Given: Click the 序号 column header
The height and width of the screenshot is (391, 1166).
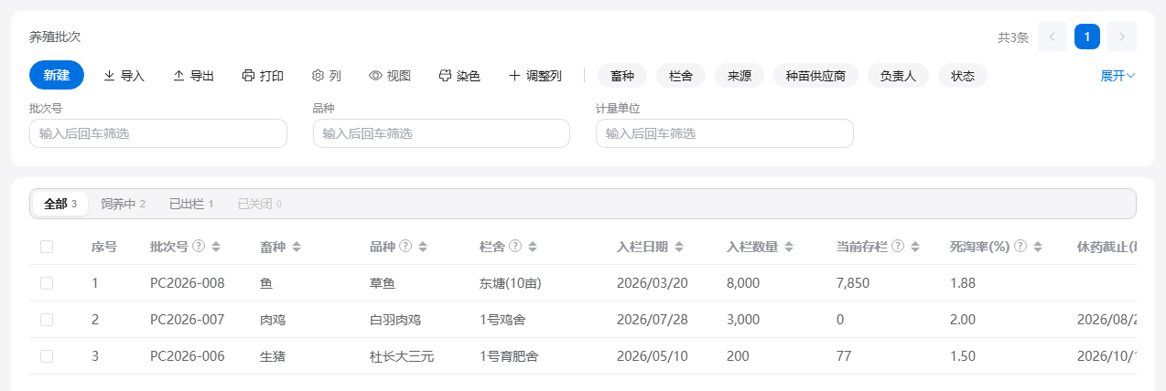Looking at the screenshot, I should click(x=104, y=247).
